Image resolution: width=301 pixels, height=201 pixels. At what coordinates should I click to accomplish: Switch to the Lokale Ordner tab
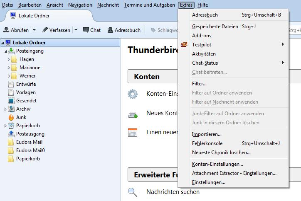click(49, 16)
